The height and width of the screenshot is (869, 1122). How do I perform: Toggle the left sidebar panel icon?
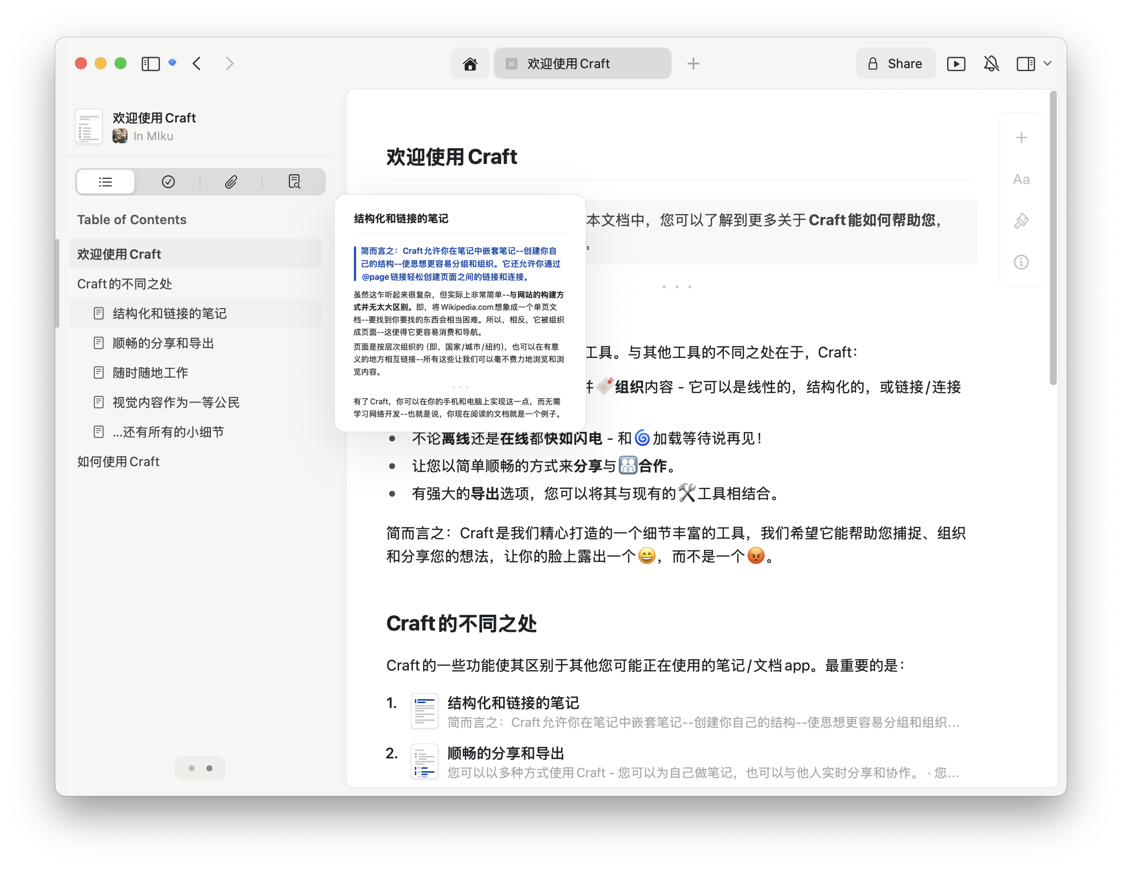(151, 64)
